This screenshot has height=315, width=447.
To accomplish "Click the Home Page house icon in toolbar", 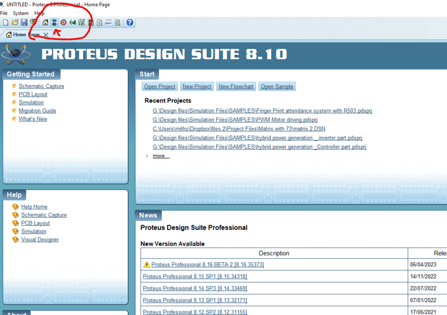I will tap(45, 22).
